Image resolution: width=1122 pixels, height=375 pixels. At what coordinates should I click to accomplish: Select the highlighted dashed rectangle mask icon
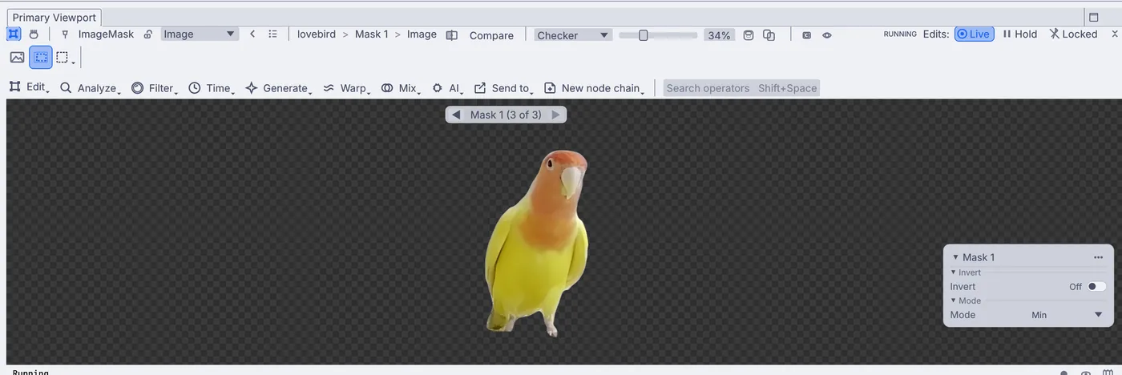point(41,58)
